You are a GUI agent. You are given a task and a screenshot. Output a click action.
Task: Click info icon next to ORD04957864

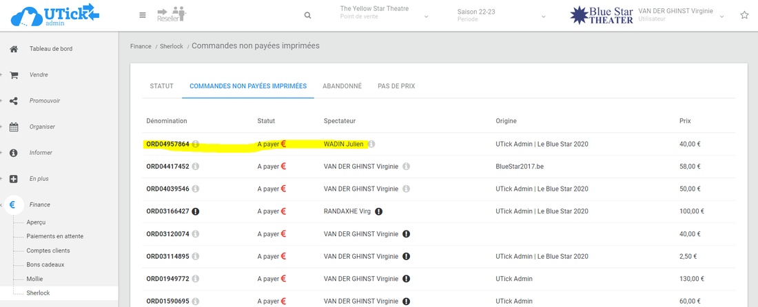click(x=196, y=145)
